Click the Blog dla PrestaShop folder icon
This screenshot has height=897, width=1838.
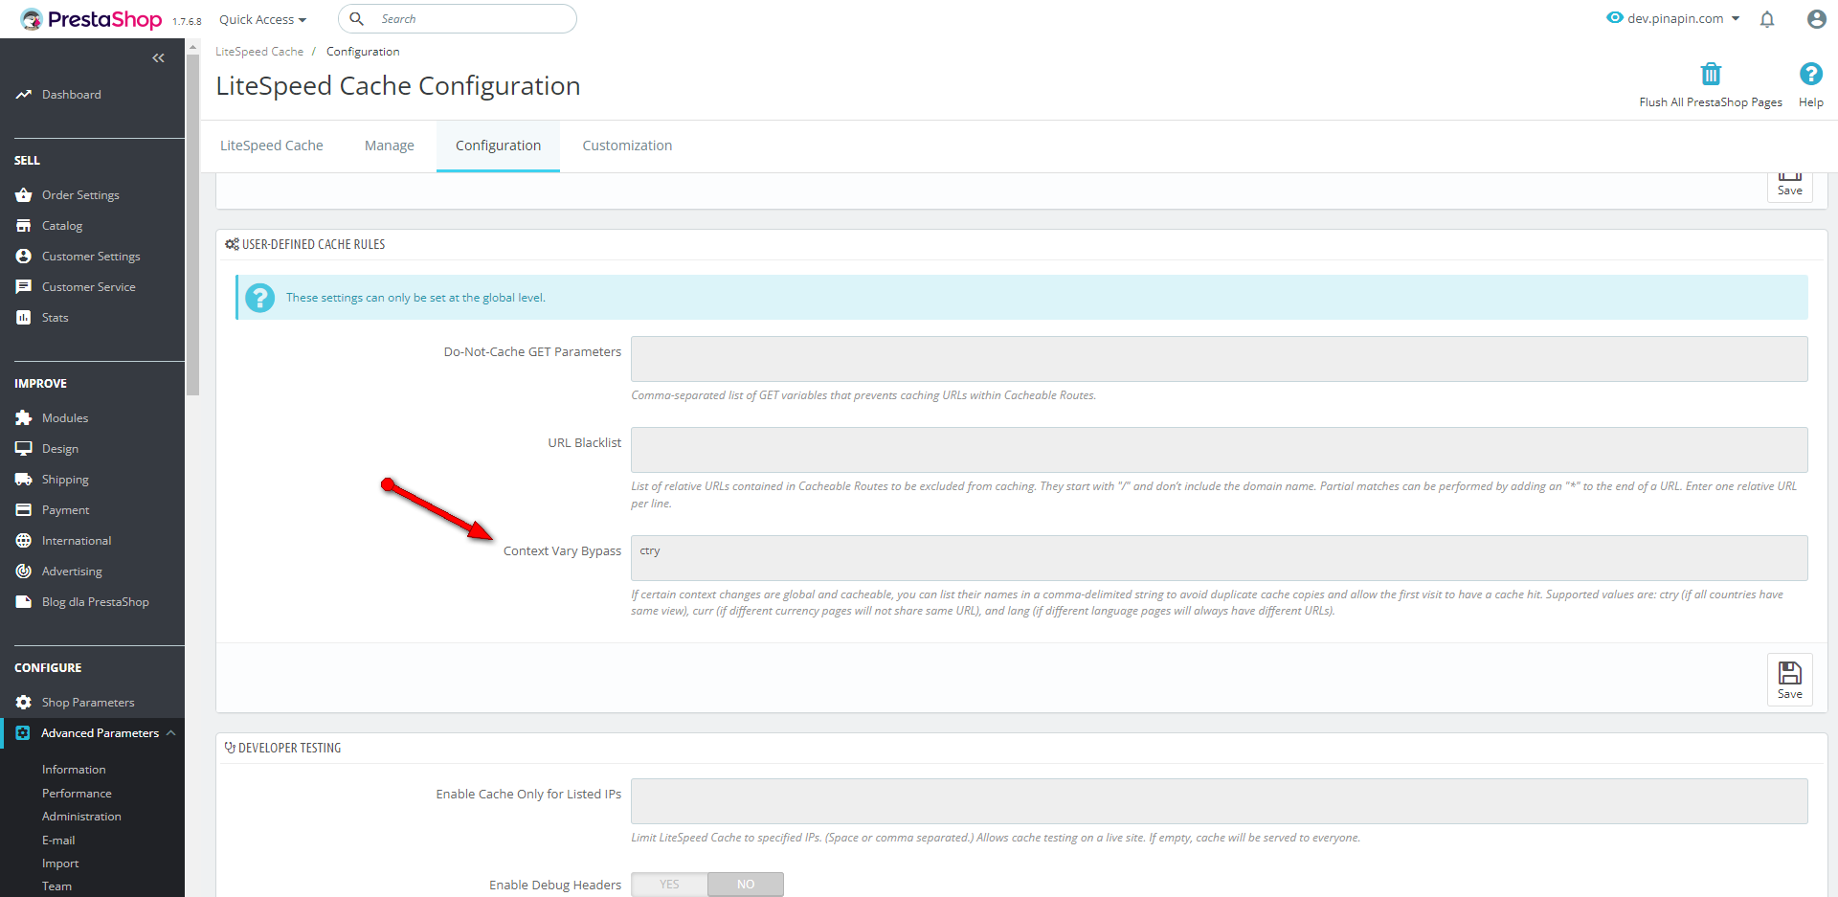click(24, 602)
